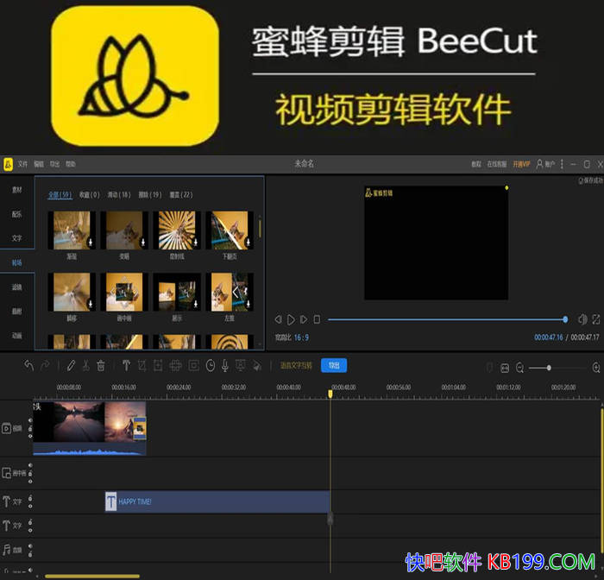Click the timeline zoom slider
Image resolution: width=604 pixels, height=580 pixels.
tap(549, 368)
